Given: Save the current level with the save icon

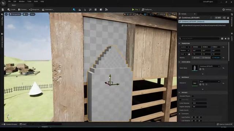Looking at the screenshot, I should tap(3, 9).
